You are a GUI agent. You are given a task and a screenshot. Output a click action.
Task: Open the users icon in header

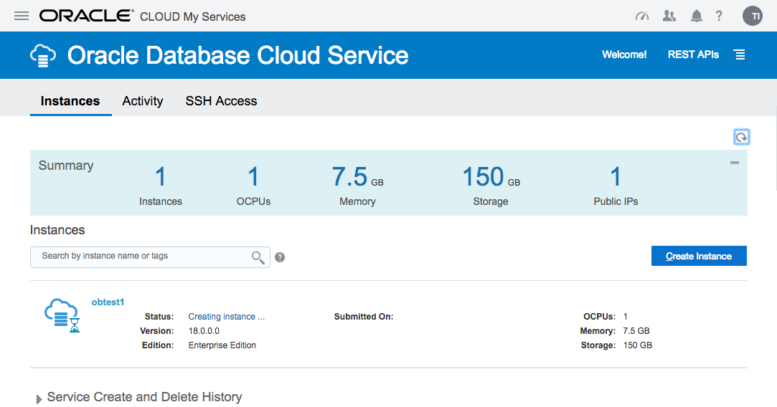point(669,16)
